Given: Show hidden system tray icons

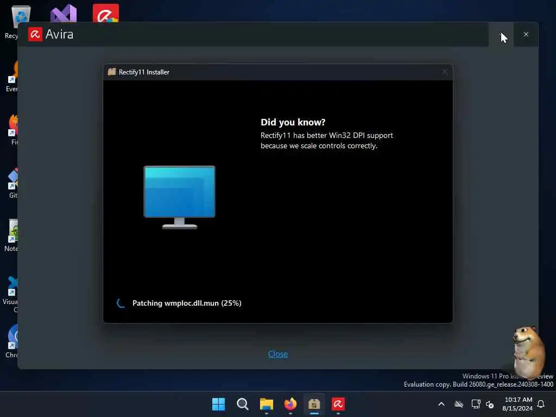Looking at the screenshot, I should pyautogui.click(x=441, y=404).
